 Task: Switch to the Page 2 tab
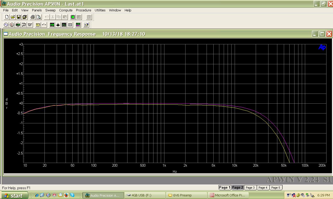point(238,187)
